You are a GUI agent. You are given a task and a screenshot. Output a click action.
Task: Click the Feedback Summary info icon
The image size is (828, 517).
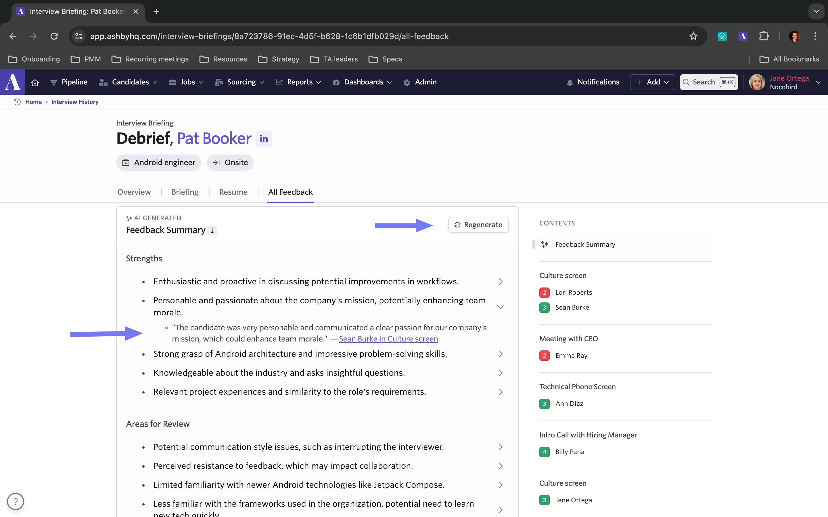click(212, 231)
